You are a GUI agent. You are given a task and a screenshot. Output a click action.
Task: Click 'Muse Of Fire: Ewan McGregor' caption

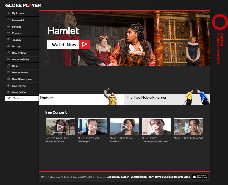(x=89, y=140)
